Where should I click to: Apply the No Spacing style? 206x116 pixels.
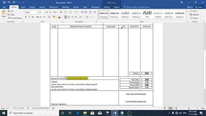115,15
